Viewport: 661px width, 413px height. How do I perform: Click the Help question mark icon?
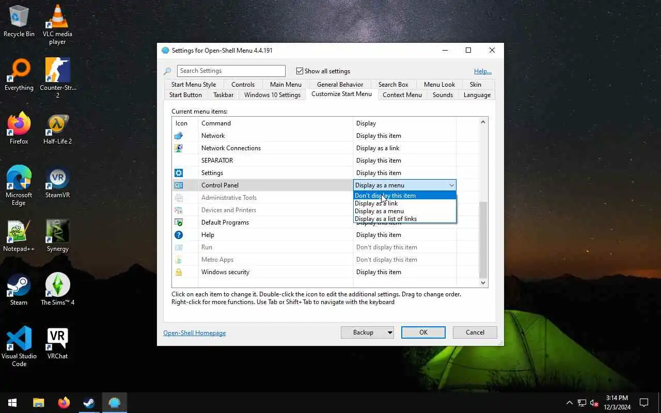[179, 235]
